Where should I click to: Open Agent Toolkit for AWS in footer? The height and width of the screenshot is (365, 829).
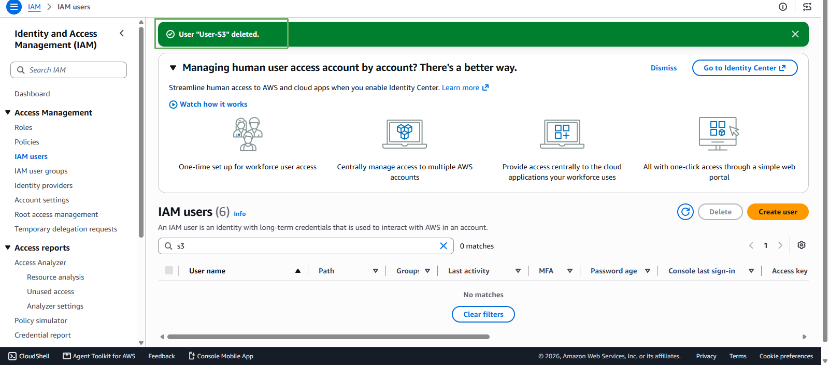(99, 356)
